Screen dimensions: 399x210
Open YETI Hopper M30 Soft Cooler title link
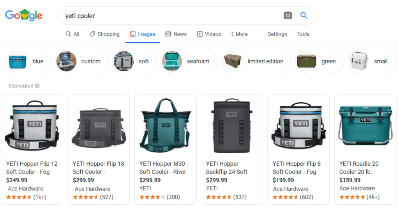click(162, 168)
